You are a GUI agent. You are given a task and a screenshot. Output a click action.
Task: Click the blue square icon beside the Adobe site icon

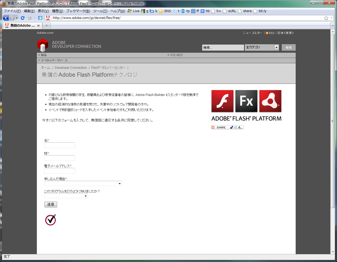point(40,18)
